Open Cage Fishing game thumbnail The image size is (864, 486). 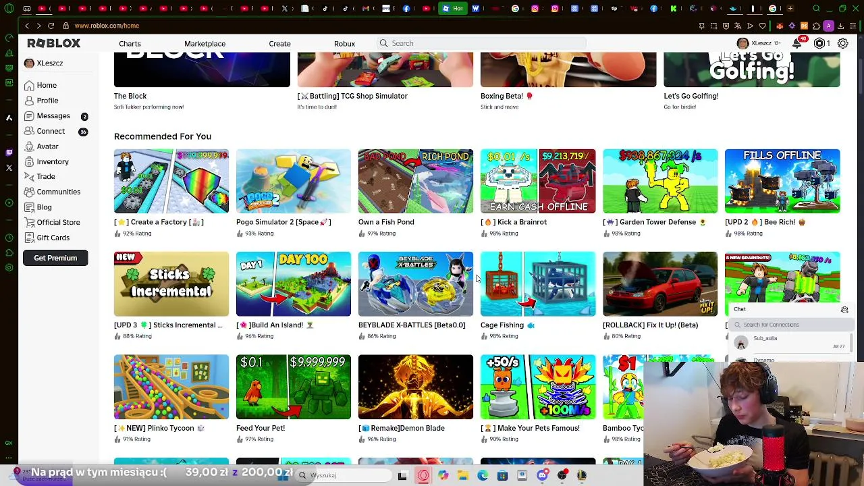tap(538, 283)
